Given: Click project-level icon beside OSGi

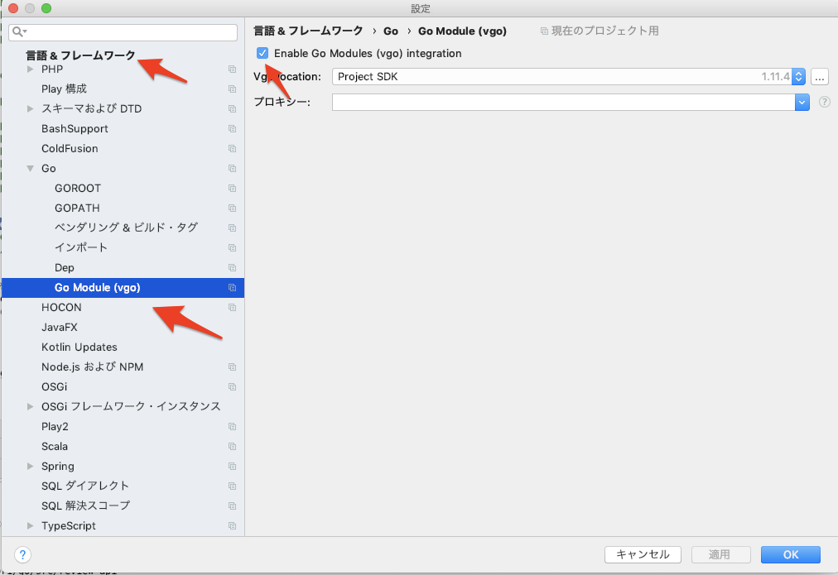Looking at the screenshot, I should pos(232,386).
